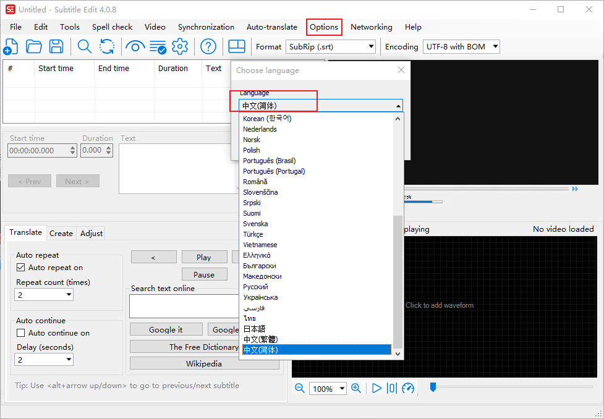Viewport: 604px width, 419px height.
Task: Click the New subtitle file icon
Action: (x=11, y=46)
